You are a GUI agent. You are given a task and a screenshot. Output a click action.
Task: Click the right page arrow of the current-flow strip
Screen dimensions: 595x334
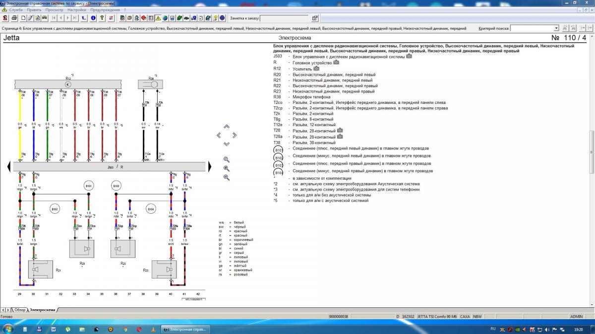pyautogui.click(x=210, y=167)
